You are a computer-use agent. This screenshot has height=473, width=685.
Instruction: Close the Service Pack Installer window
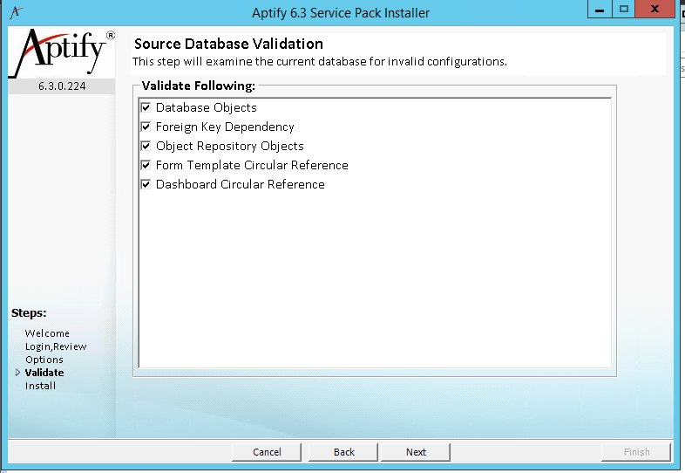(654, 10)
